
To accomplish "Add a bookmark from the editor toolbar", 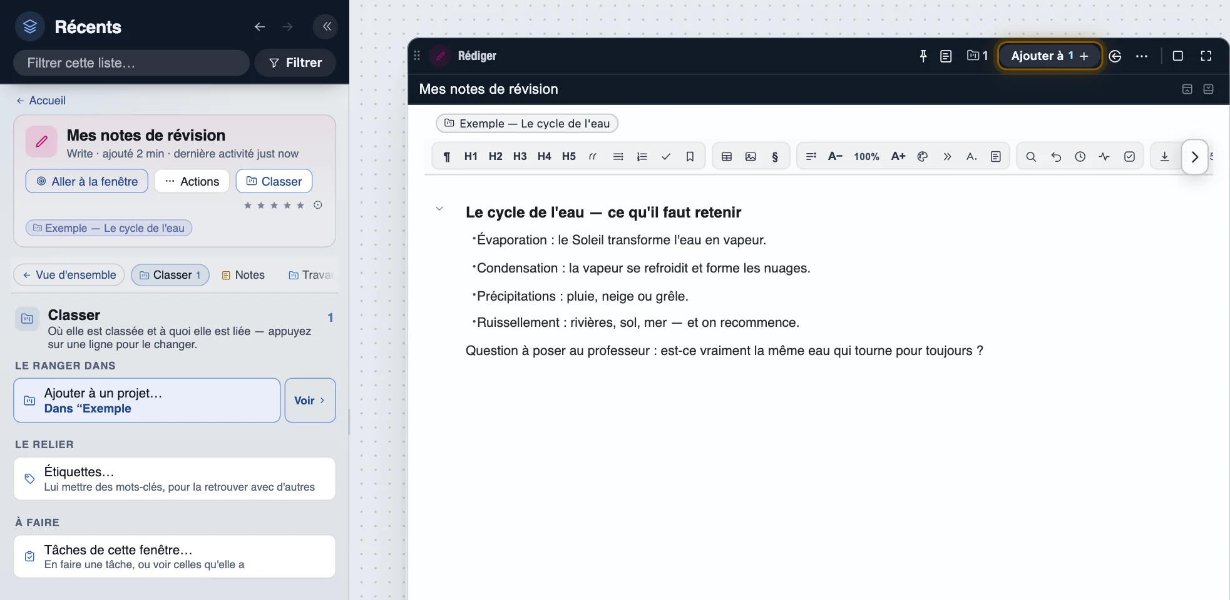I will (x=690, y=157).
